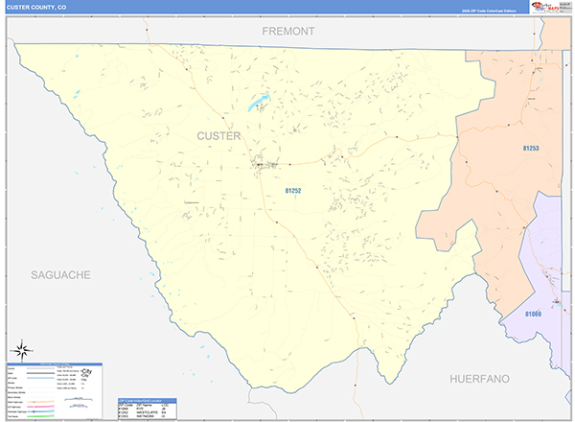Click the green Toll Roads legend line

pyautogui.click(x=40, y=416)
